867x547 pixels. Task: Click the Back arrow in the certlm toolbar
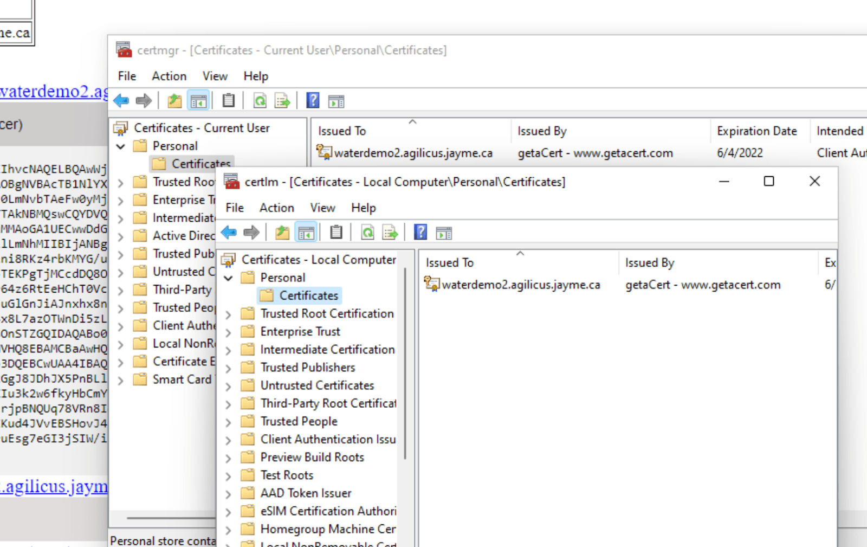(x=229, y=233)
